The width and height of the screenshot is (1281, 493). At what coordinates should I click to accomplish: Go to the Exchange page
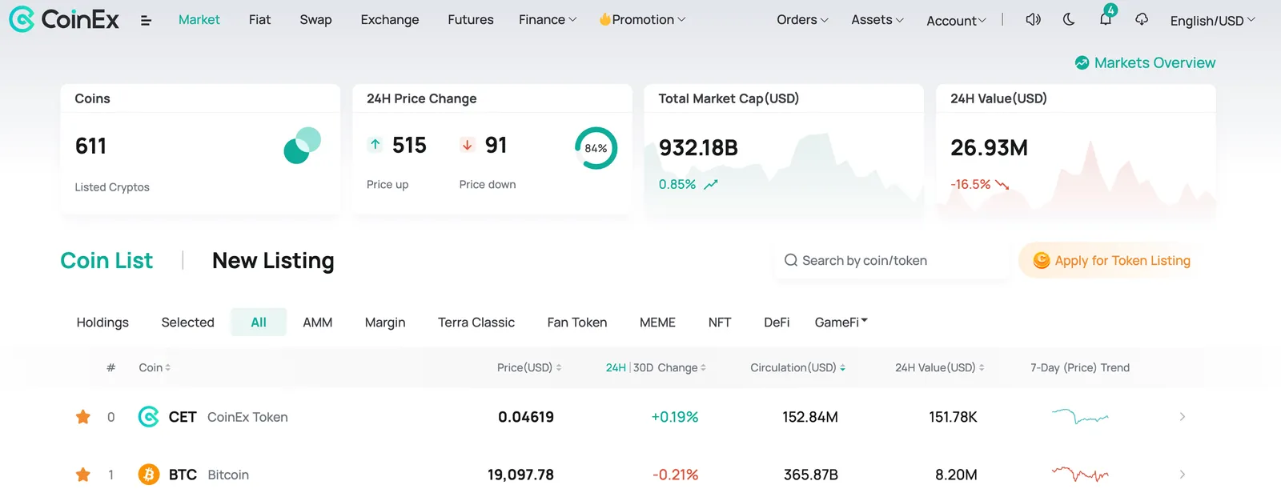click(390, 19)
